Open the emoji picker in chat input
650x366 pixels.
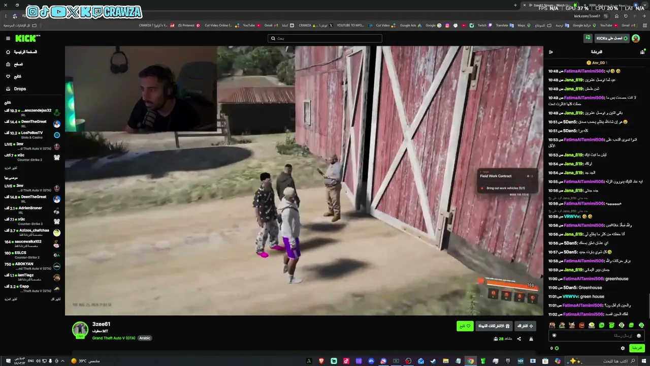(x=639, y=335)
